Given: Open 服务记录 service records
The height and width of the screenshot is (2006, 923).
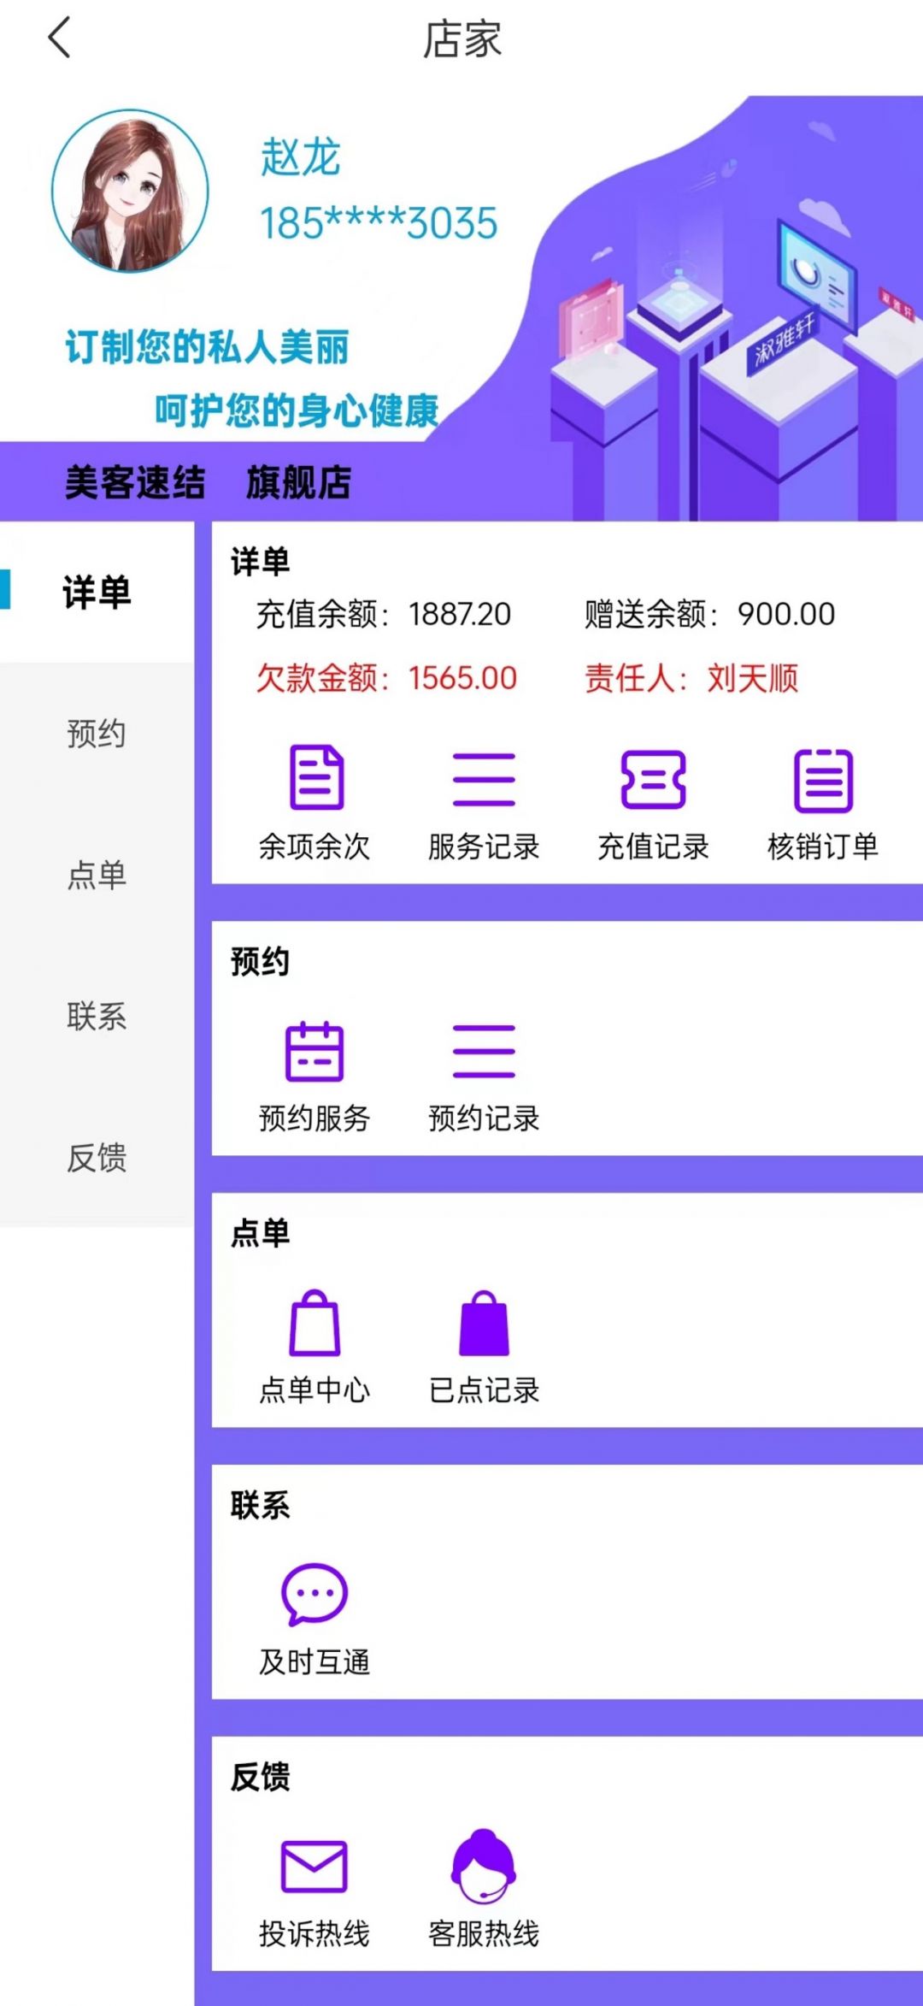Looking at the screenshot, I should [x=484, y=779].
